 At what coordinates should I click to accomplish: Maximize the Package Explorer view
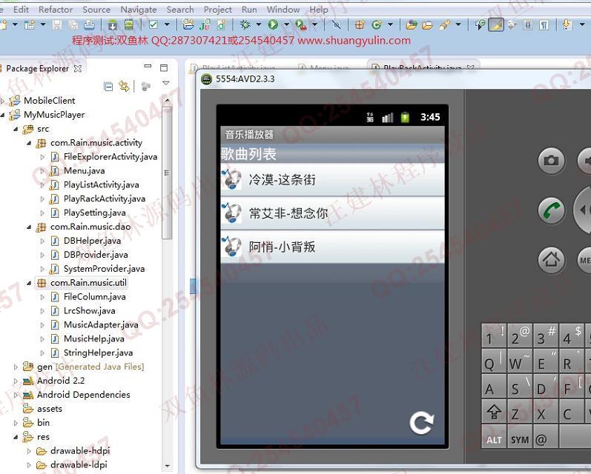point(164,68)
